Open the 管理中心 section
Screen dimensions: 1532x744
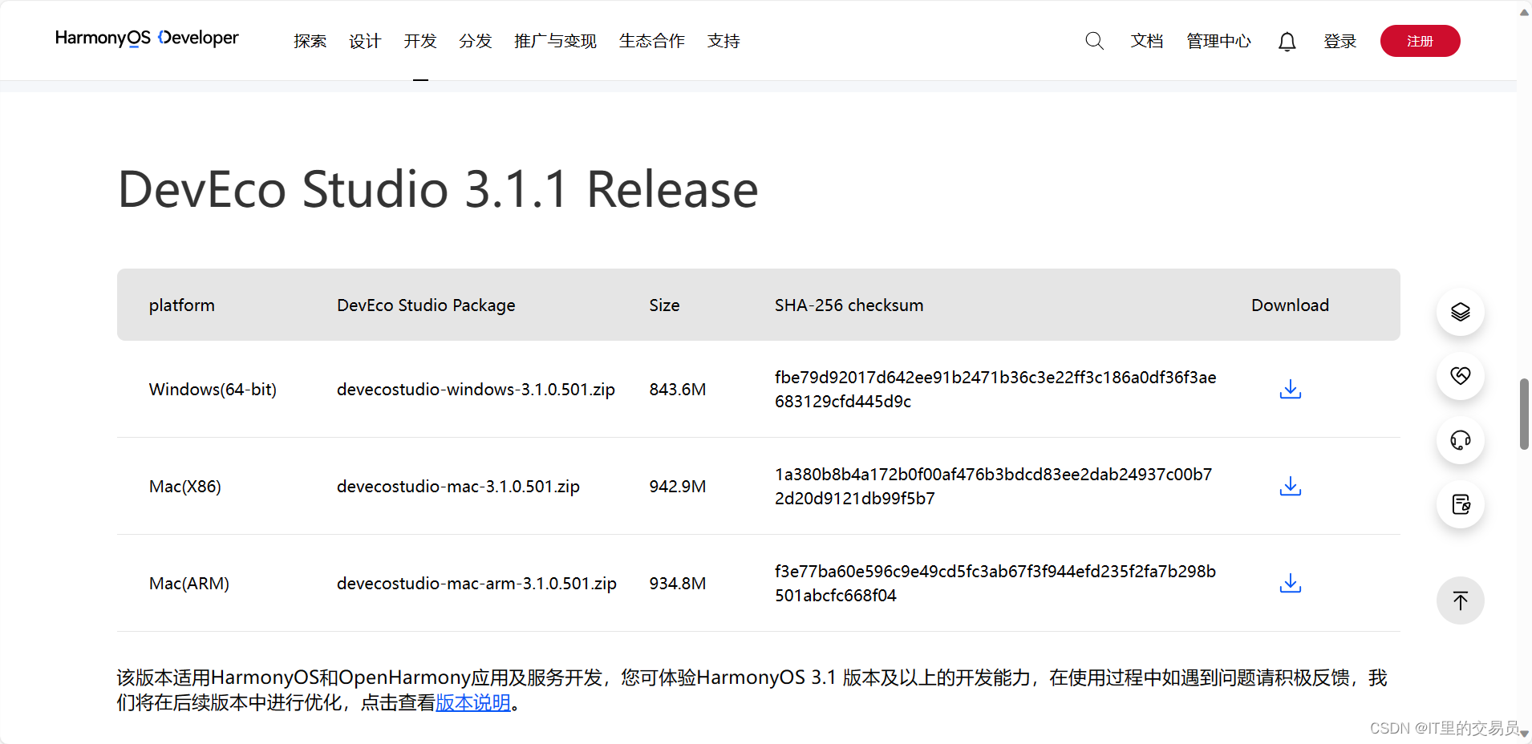pyautogui.click(x=1218, y=41)
